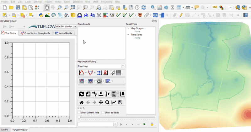The image size is (251, 132).
Task: Select the cross section plotting tool
Action: (90, 73)
